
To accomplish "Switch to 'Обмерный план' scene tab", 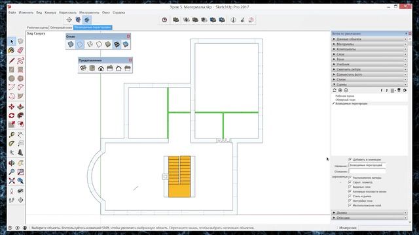I will (61, 27).
